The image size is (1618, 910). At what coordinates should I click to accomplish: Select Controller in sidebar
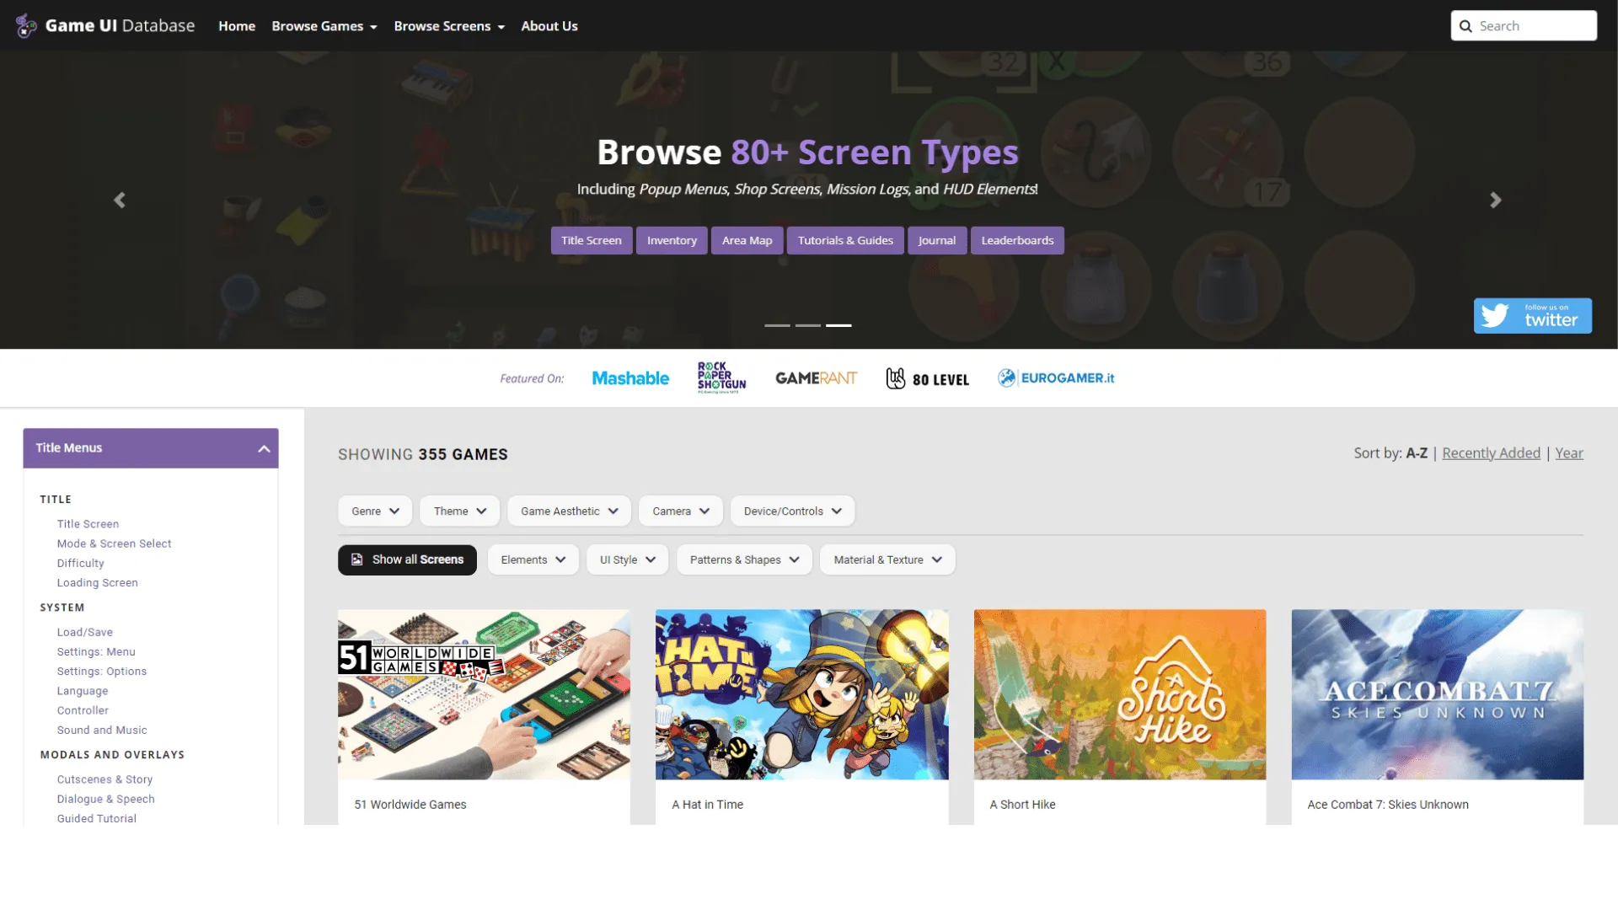pyautogui.click(x=83, y=710)
